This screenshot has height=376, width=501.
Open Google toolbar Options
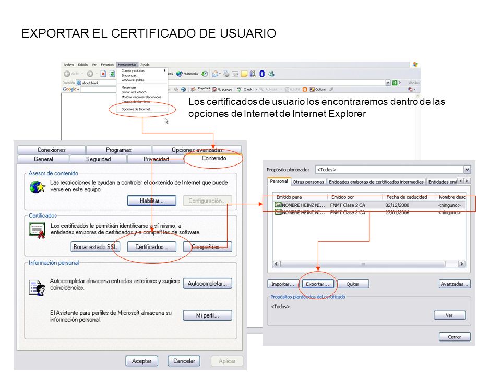(x=318, y=89)
